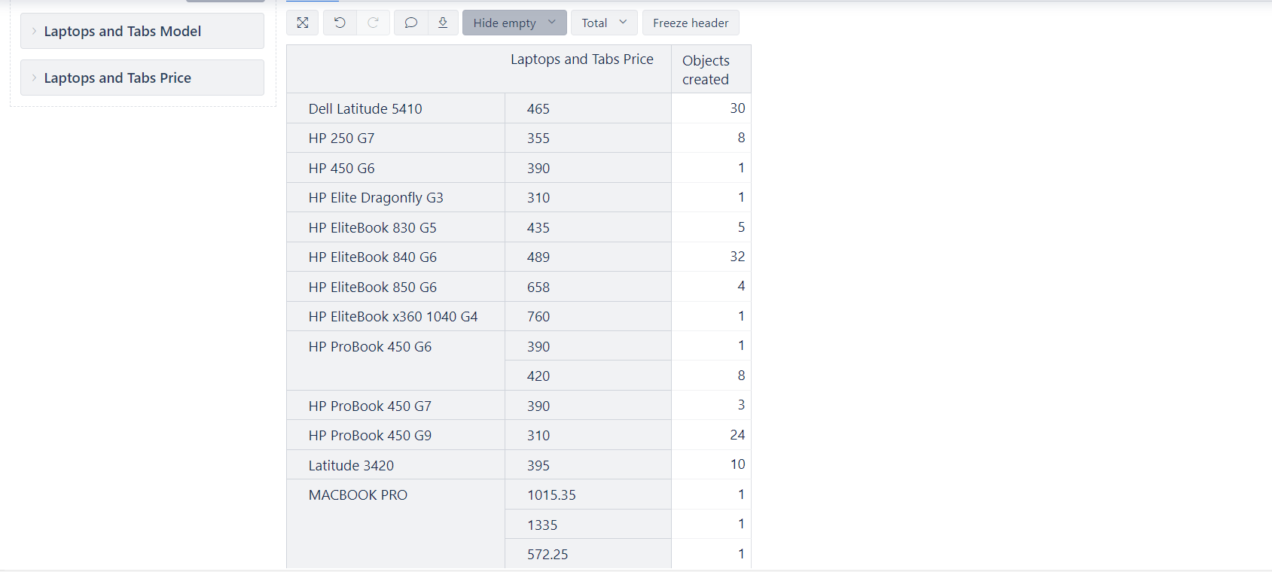Image resolution: width=1272 pixels, height=572 pixels.
Task: Click price cell 355
Action: [x=588, y=138]
